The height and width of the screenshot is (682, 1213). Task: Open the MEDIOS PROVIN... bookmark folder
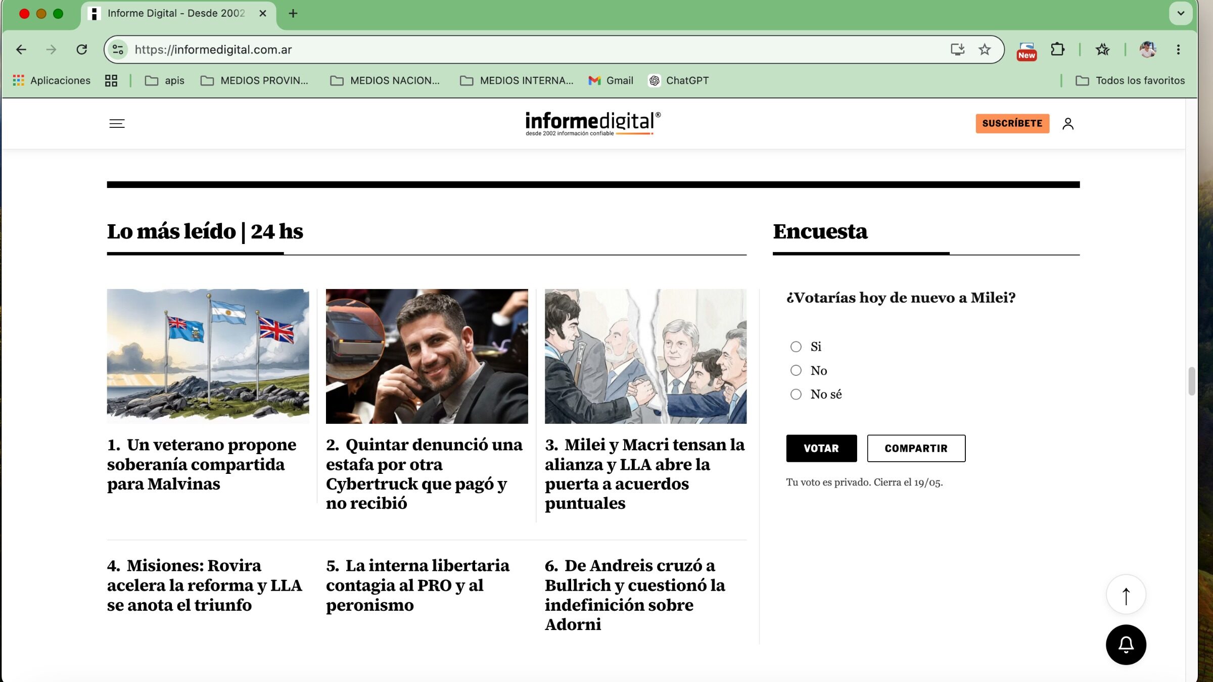pyautogui.click(x=254, y=80)
